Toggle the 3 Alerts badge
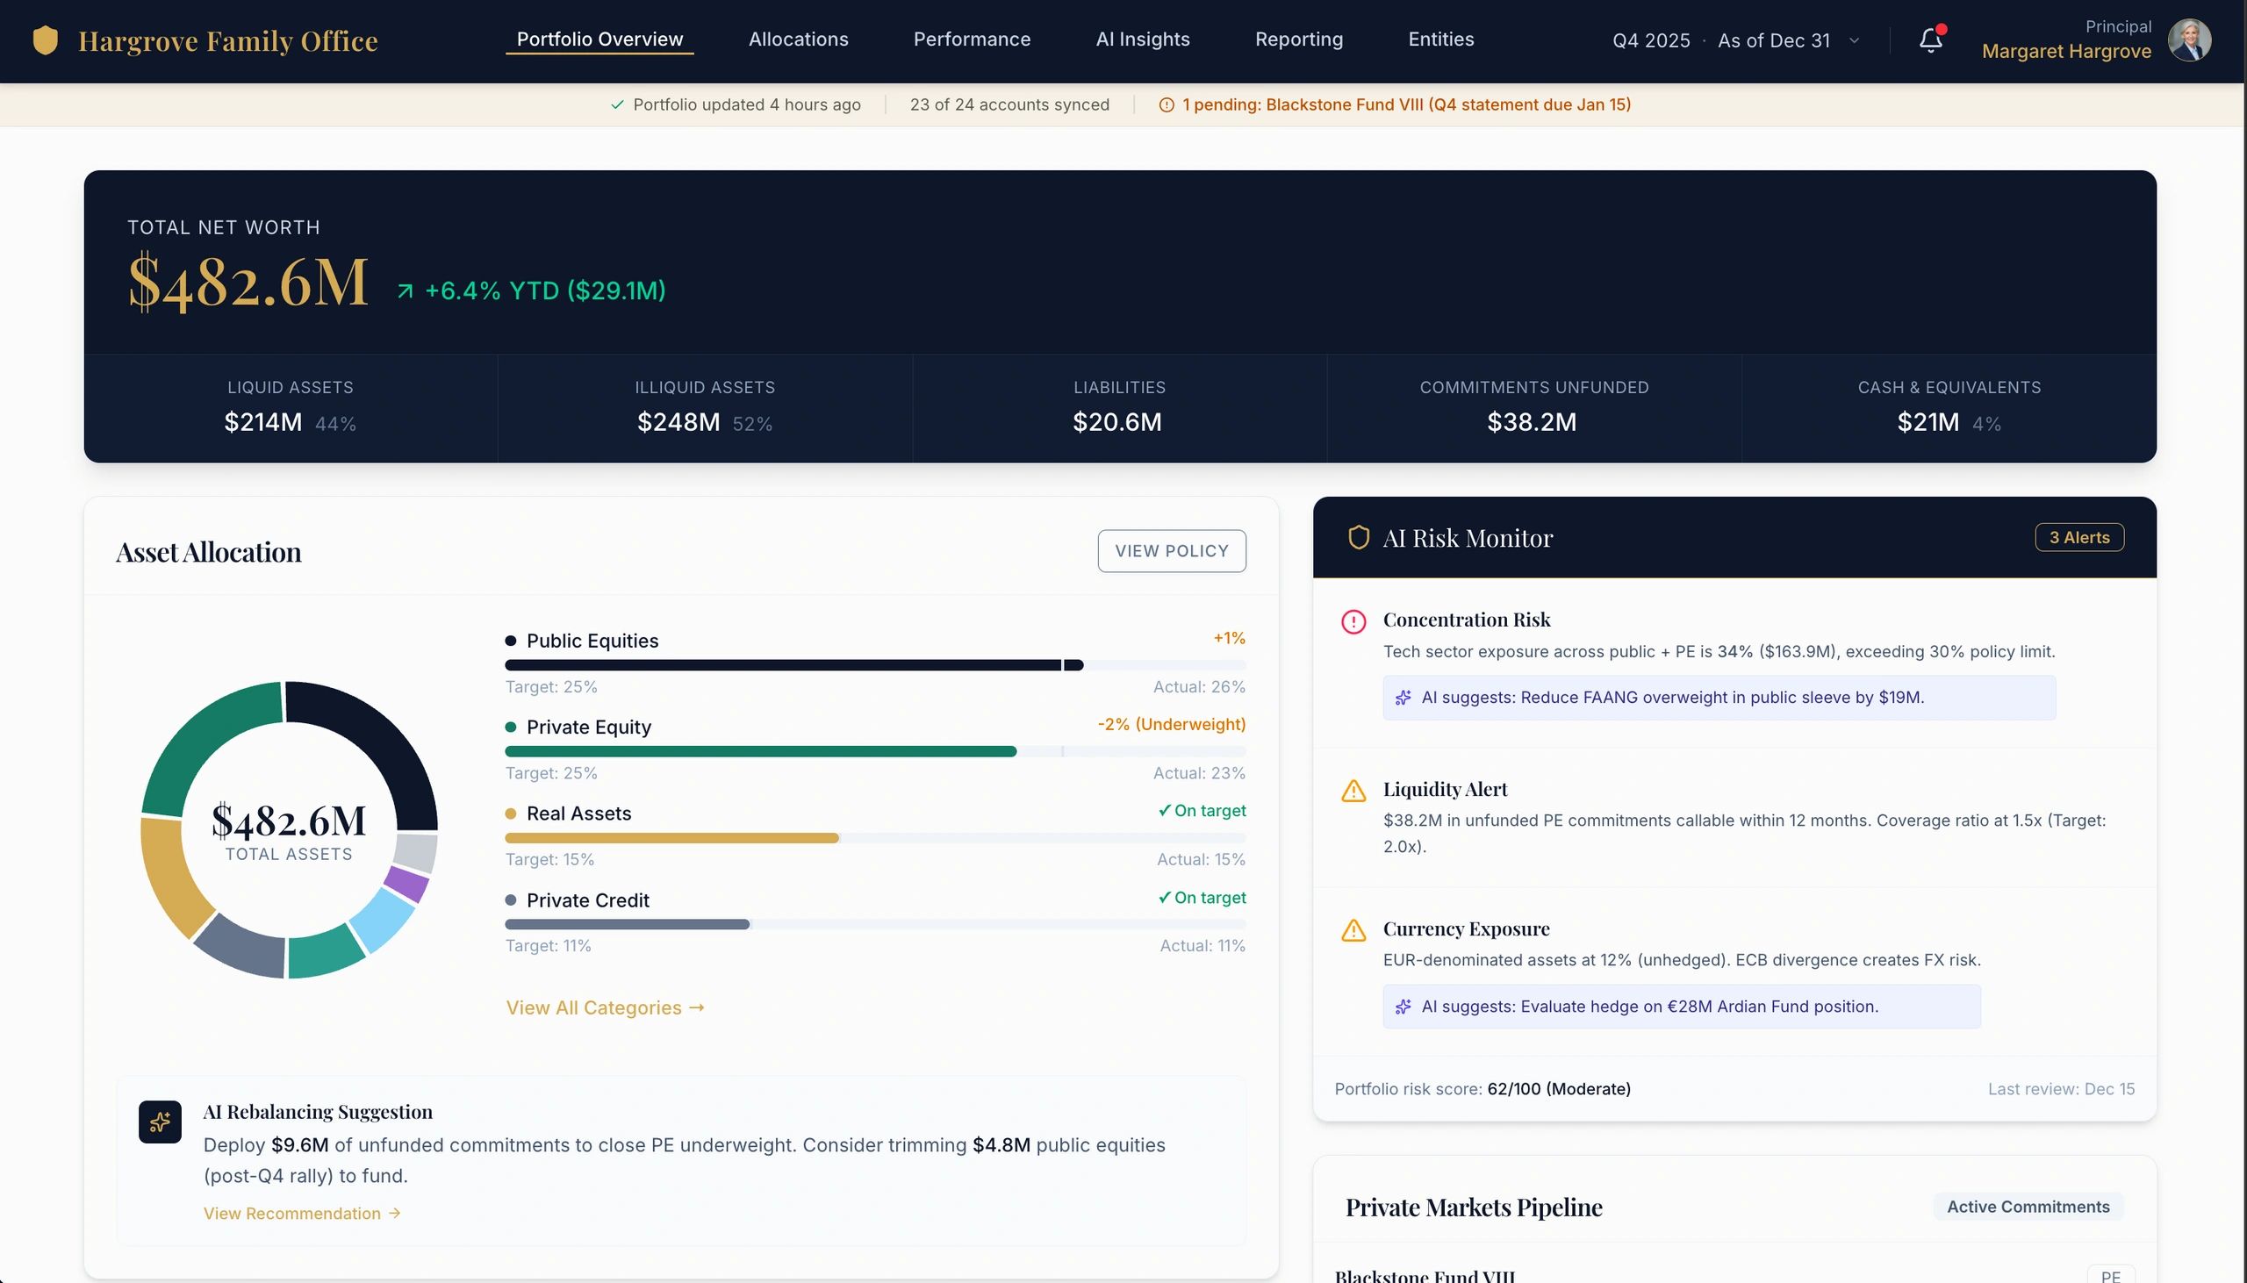This screenshot has height=1283, width=2247. (x=2078, y=538)
